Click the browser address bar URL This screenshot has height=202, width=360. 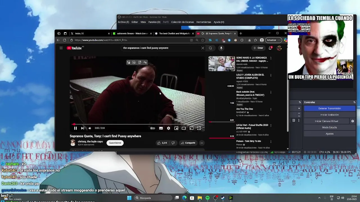pos(101,40)
